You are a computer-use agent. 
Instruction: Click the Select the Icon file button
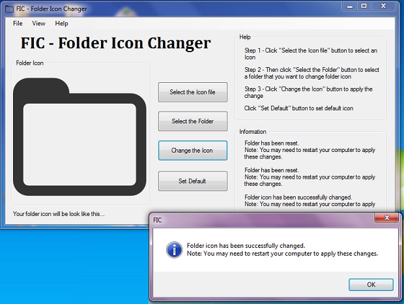point(193,92)
